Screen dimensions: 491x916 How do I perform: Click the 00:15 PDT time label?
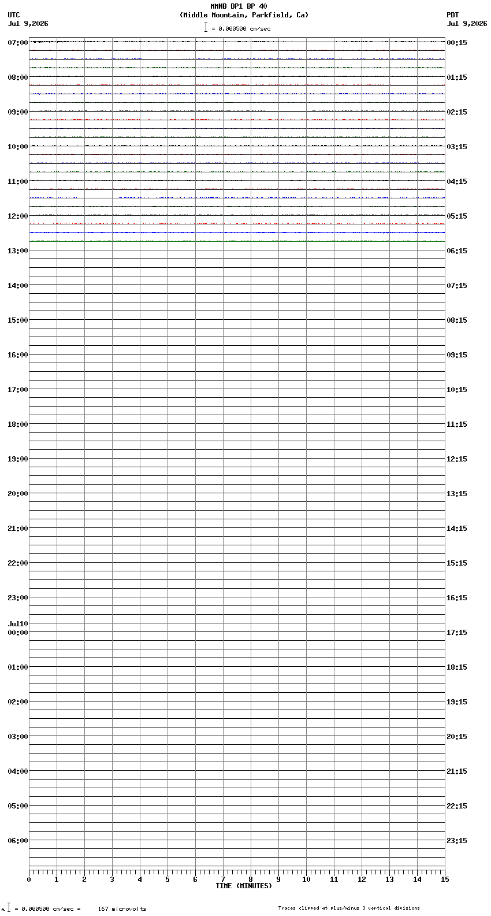457,43
